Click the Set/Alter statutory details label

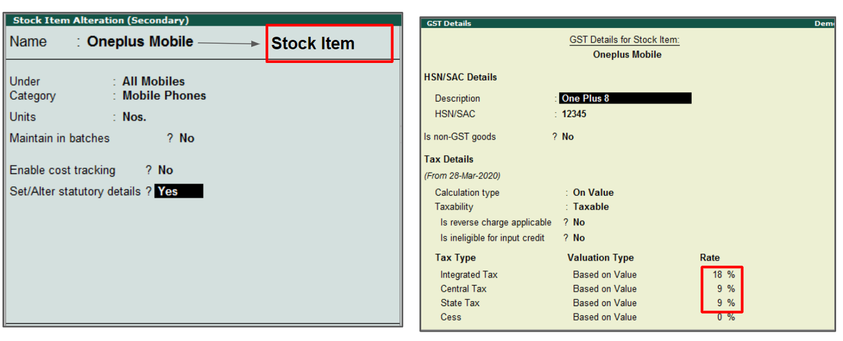tap(75, 191)
